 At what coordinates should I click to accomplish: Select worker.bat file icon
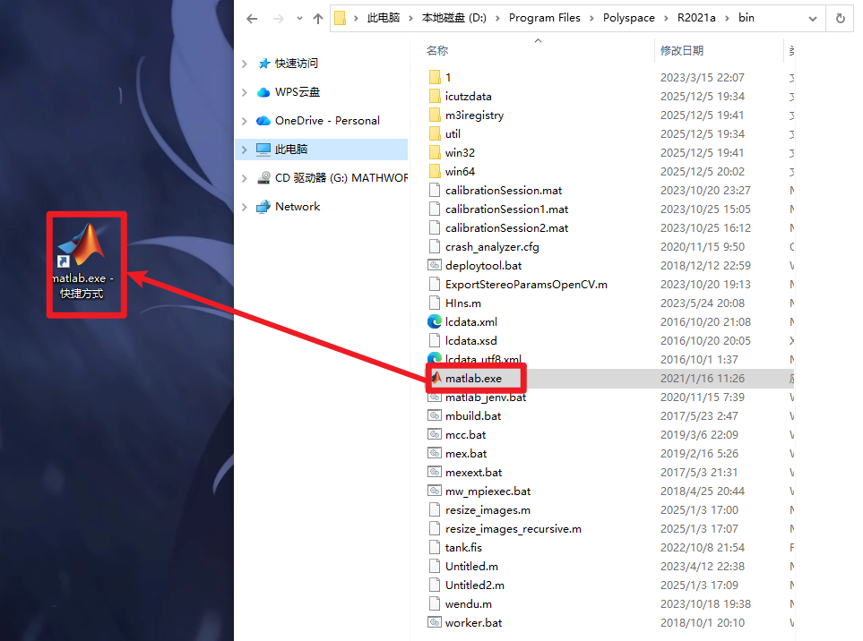pyautogui.click(x=435, y=622)
